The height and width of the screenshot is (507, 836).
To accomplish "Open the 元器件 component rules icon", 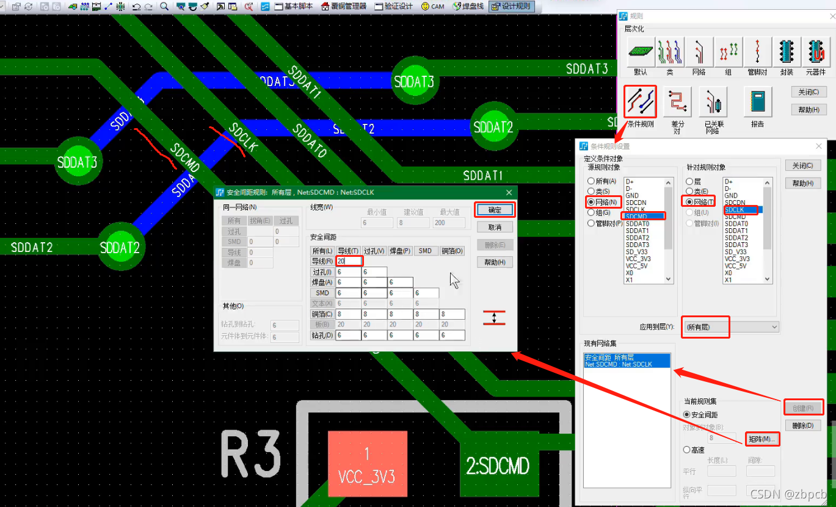I will click(x=815, y=52).
